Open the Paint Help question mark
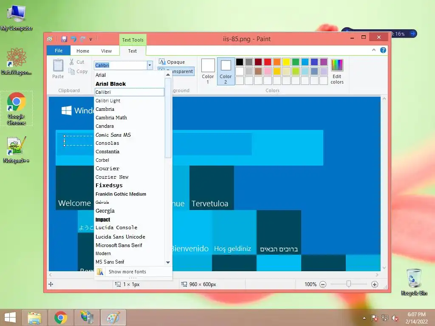 click(383, 50)
